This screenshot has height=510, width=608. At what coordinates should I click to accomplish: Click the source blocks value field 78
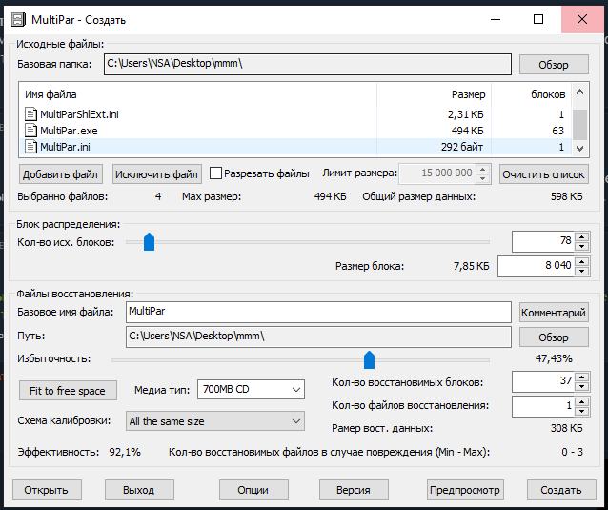coord(543,241)
